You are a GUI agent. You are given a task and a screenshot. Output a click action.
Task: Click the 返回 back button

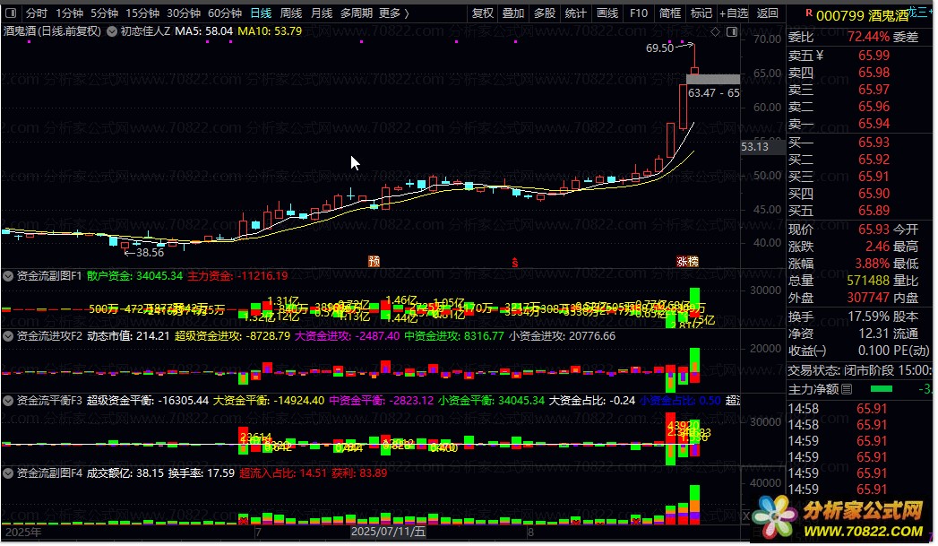coord(767,13)
